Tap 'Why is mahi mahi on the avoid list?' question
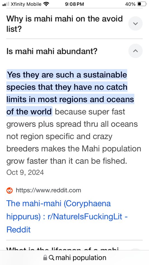The width and height of the screenshot is (149, 265). 65,24
